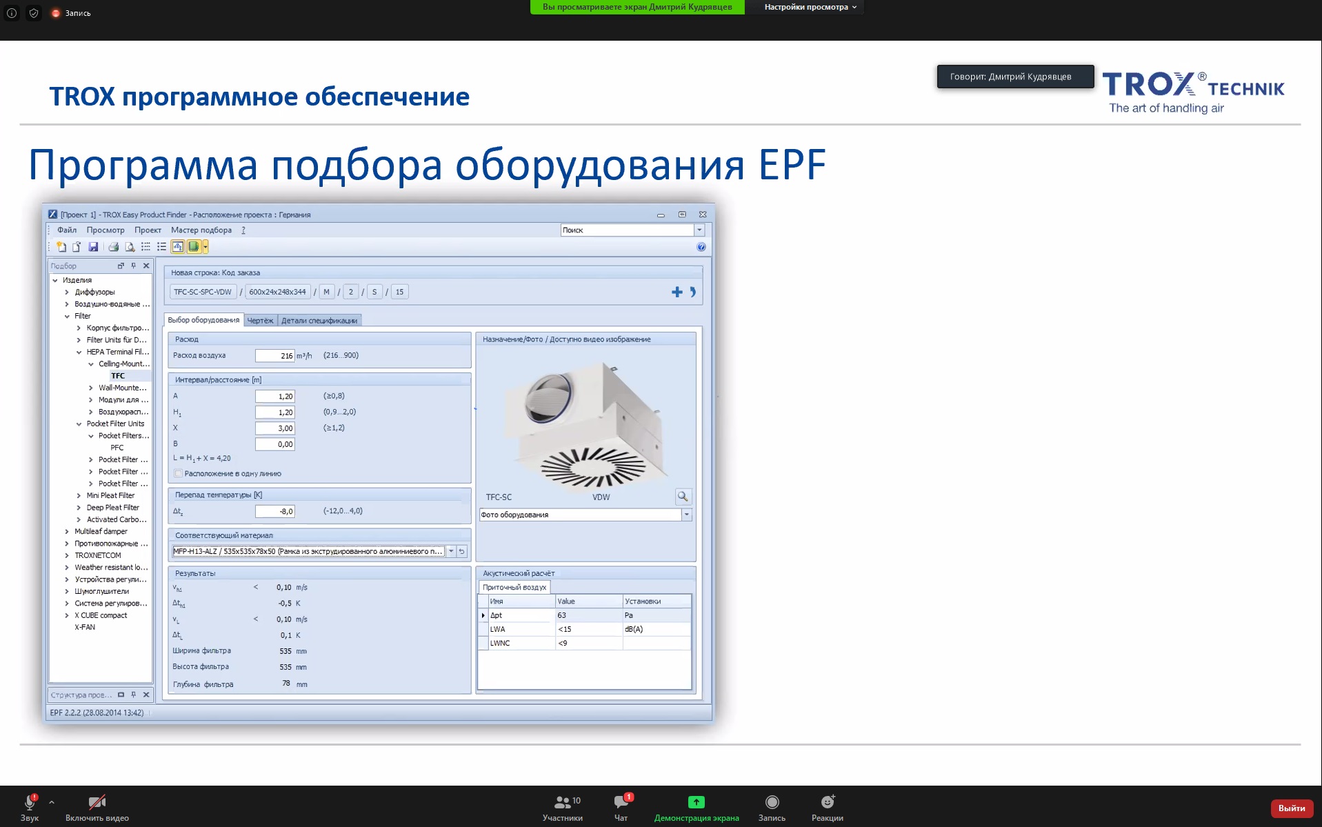Open the Проект menu
Screen dimensions: 1322x827
[x=148, y=230]
